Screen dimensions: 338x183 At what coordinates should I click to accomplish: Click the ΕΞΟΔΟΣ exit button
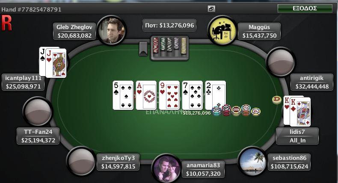(x=305, y=9)
